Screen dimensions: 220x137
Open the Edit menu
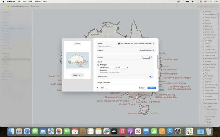click(24, 2)
